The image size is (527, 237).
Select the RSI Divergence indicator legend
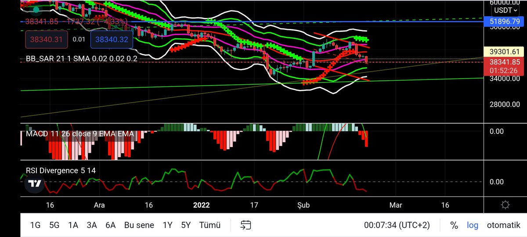61,170
